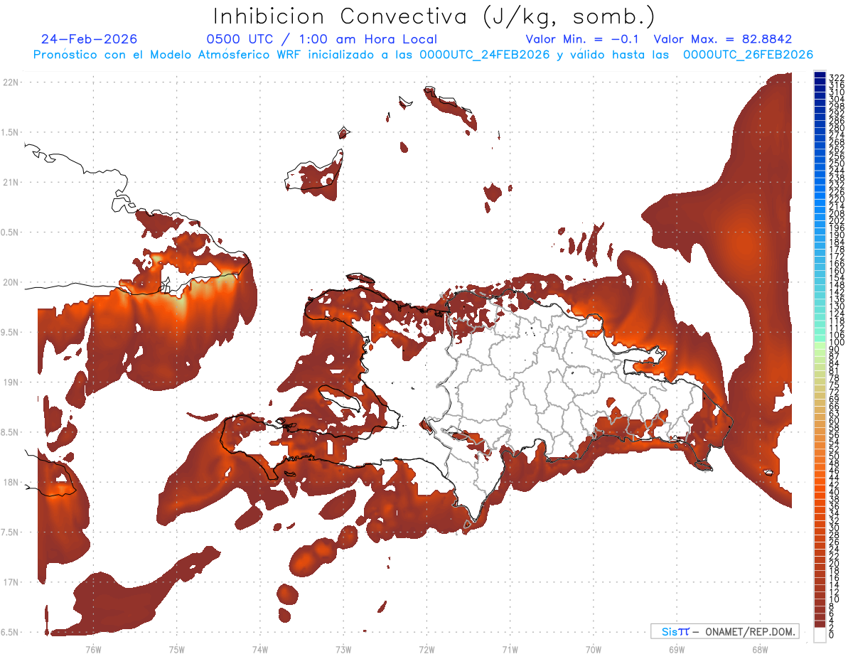Click the colorbar value label 20
Viewport: 853px width, 659px height.
coord(835,563)
